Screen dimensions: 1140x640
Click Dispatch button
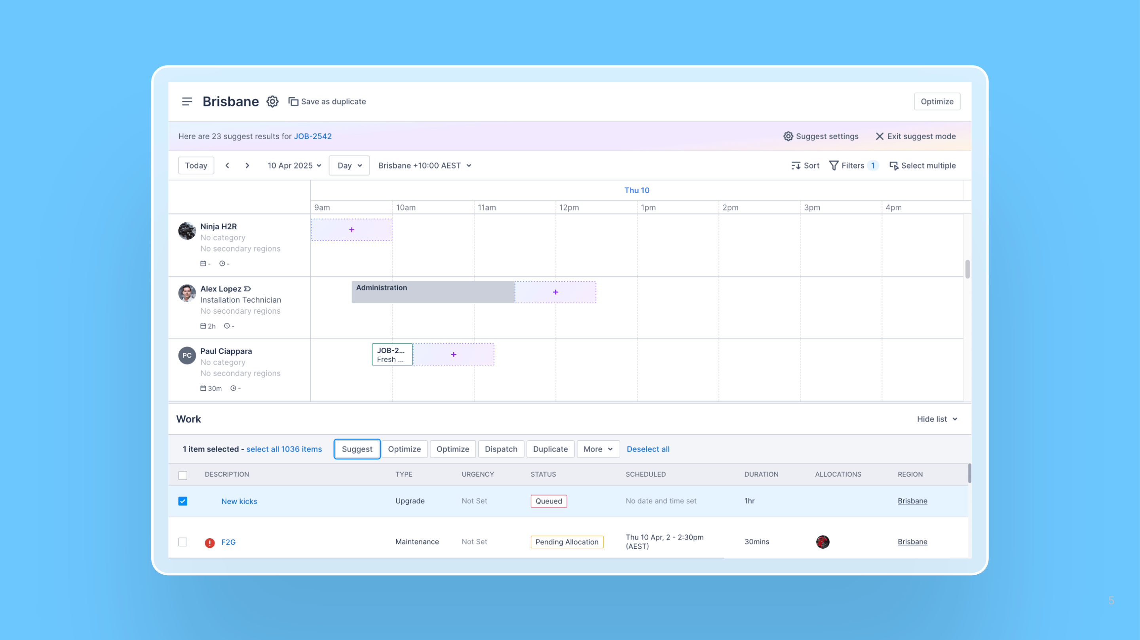(x=501, y=449)
